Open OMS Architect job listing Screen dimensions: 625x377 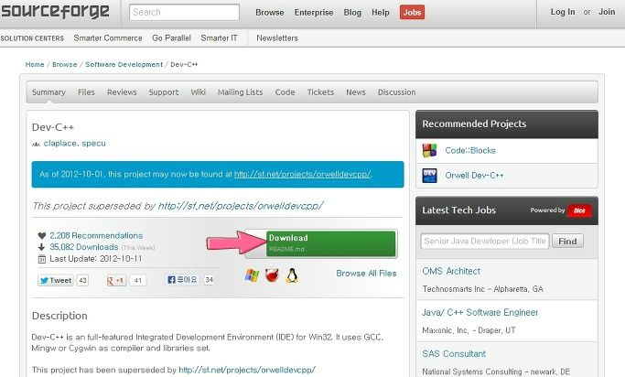pos(451,271)
